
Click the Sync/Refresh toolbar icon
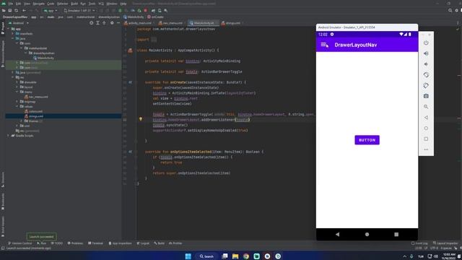16,11
